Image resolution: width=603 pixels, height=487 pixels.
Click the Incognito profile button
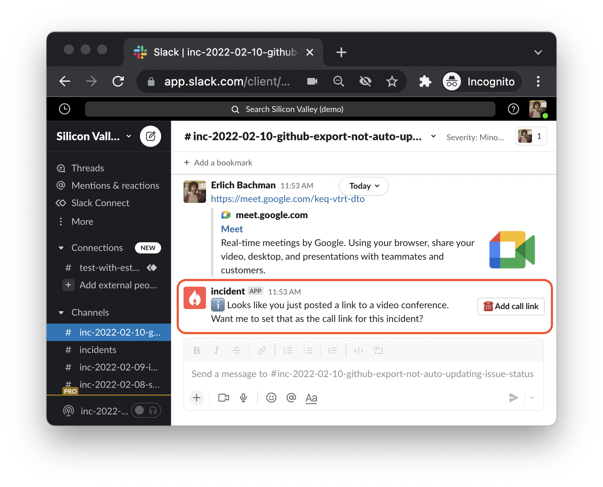(x=481, y=81)
